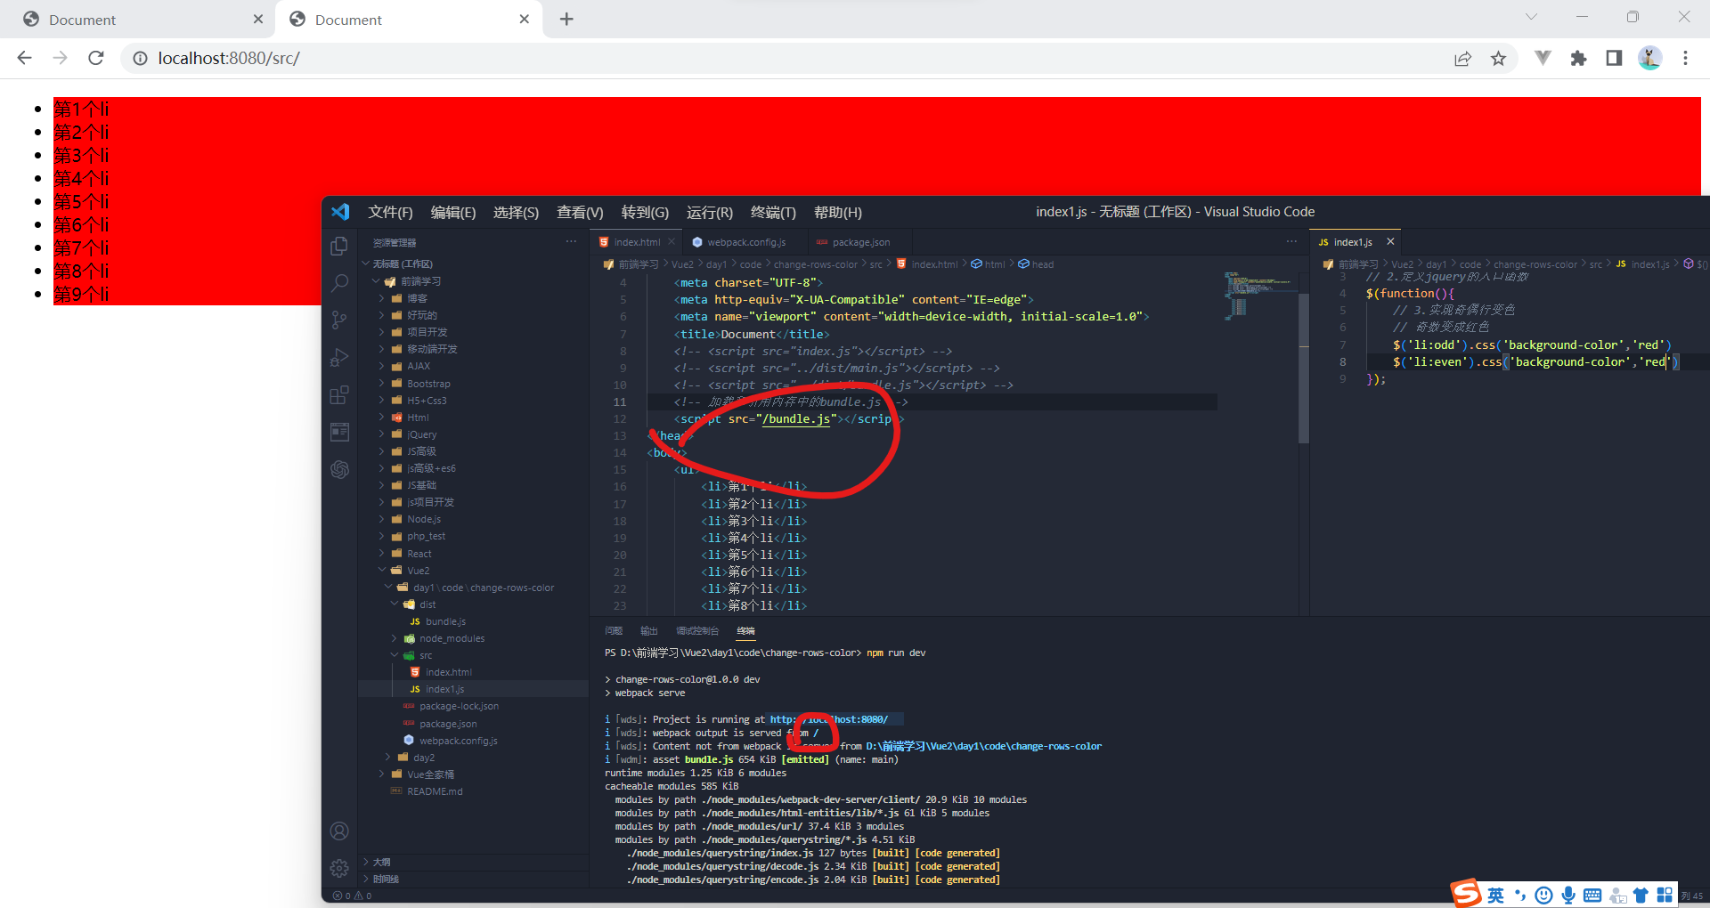Open the Extensions view
The width and height of the screenshot is (1710, 908).
[339, 395]
